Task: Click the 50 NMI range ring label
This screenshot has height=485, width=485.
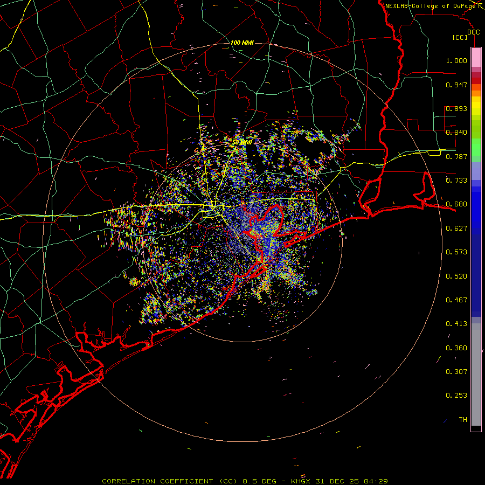Action: (x=242, y=142)
